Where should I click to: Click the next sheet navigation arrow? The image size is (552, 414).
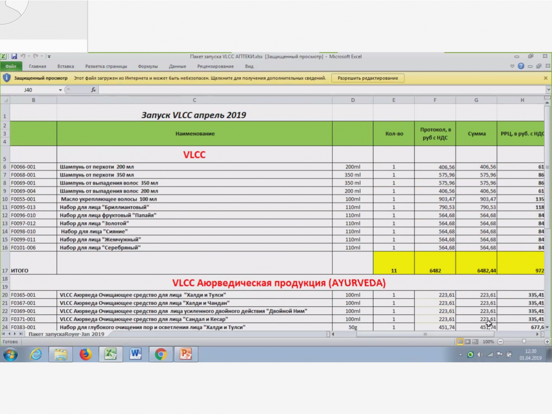15,334
